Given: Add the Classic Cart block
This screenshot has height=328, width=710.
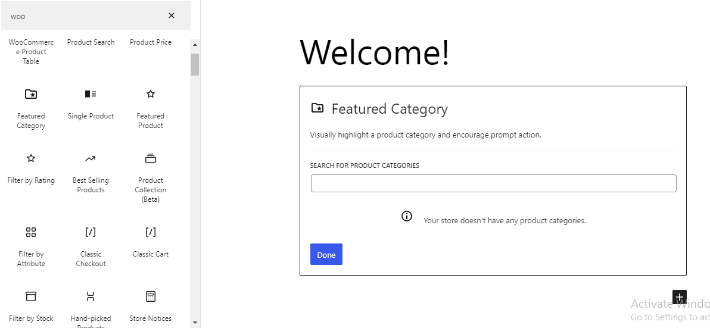Looking at the screenshot, I should point(151,241).
